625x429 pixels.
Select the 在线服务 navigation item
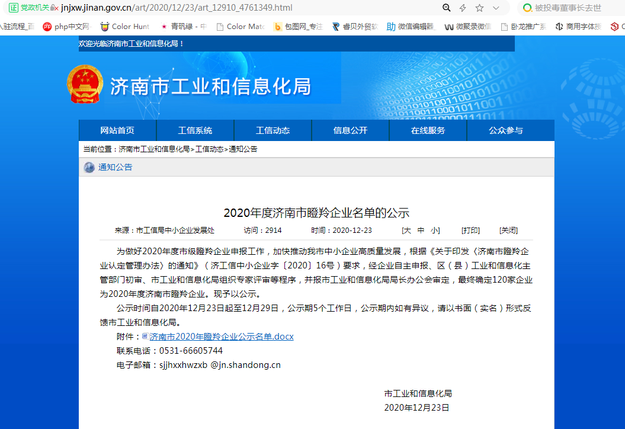coord(427,130)
